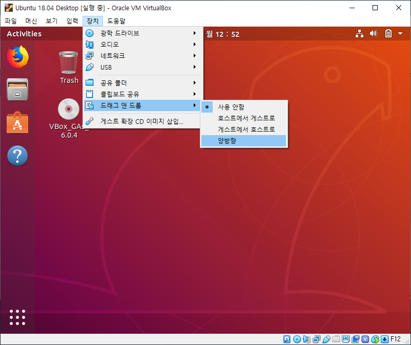Open the Ubuntu system menu arrow
The width and height of the screenshot is (411, 345).
(400, 33)
